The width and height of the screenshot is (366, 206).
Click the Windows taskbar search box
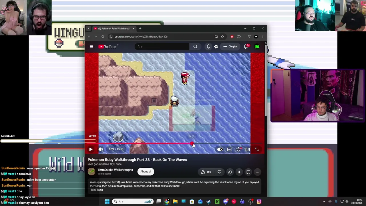click(133, 201)
